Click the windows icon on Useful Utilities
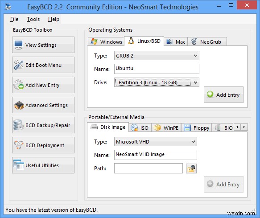This screenshot has width=260, height=218. pyautogui.click(x=19, y=165)
